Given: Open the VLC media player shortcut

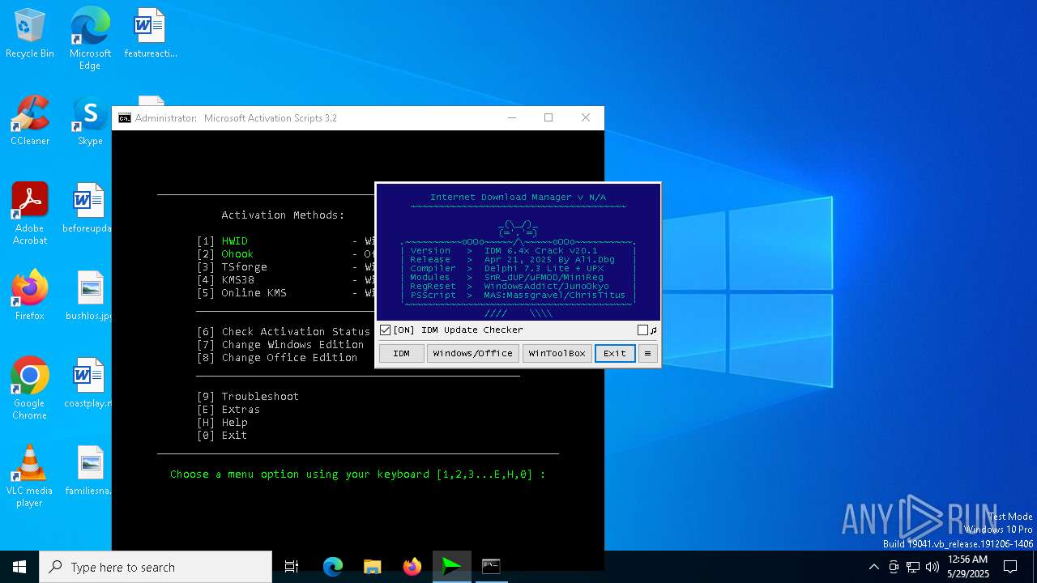Looking at the screenshot, I should 30,475.
